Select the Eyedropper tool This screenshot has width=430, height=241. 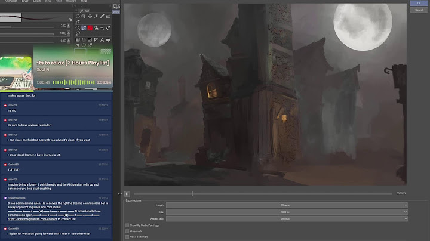(x=102, y=17)
